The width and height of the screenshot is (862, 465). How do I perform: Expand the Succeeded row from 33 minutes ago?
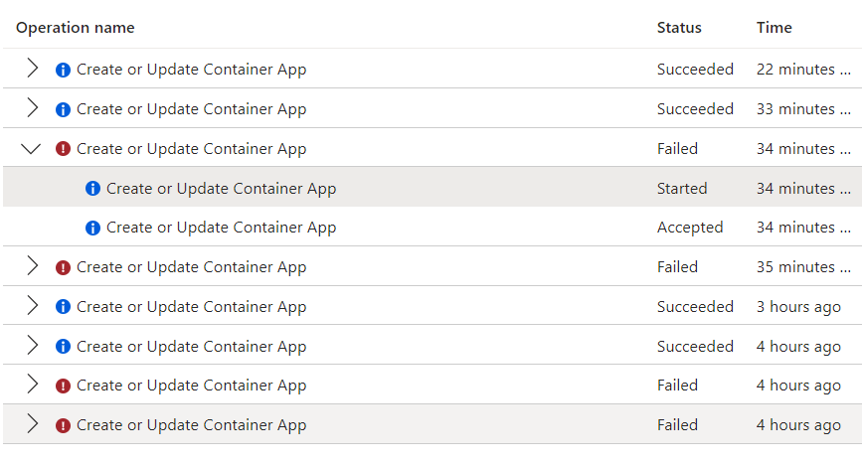(x=33, y=107)
